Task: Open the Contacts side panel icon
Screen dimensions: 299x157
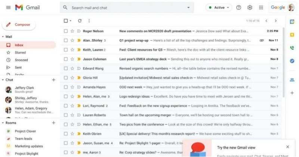Action: pyautogui.click(x=292, y=80)
